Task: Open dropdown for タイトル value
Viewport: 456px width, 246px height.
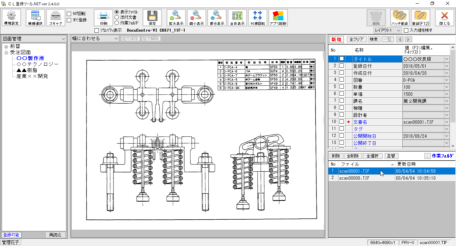Action: tap(447, 59)
